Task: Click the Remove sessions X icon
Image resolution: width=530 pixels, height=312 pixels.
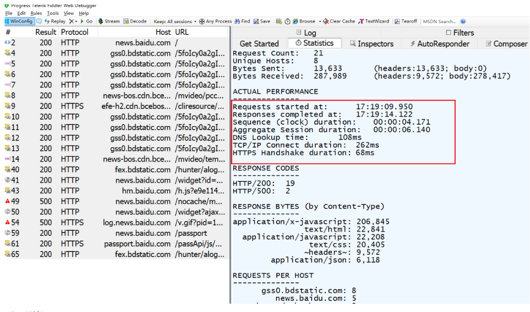Action: [x=71, y=21]
